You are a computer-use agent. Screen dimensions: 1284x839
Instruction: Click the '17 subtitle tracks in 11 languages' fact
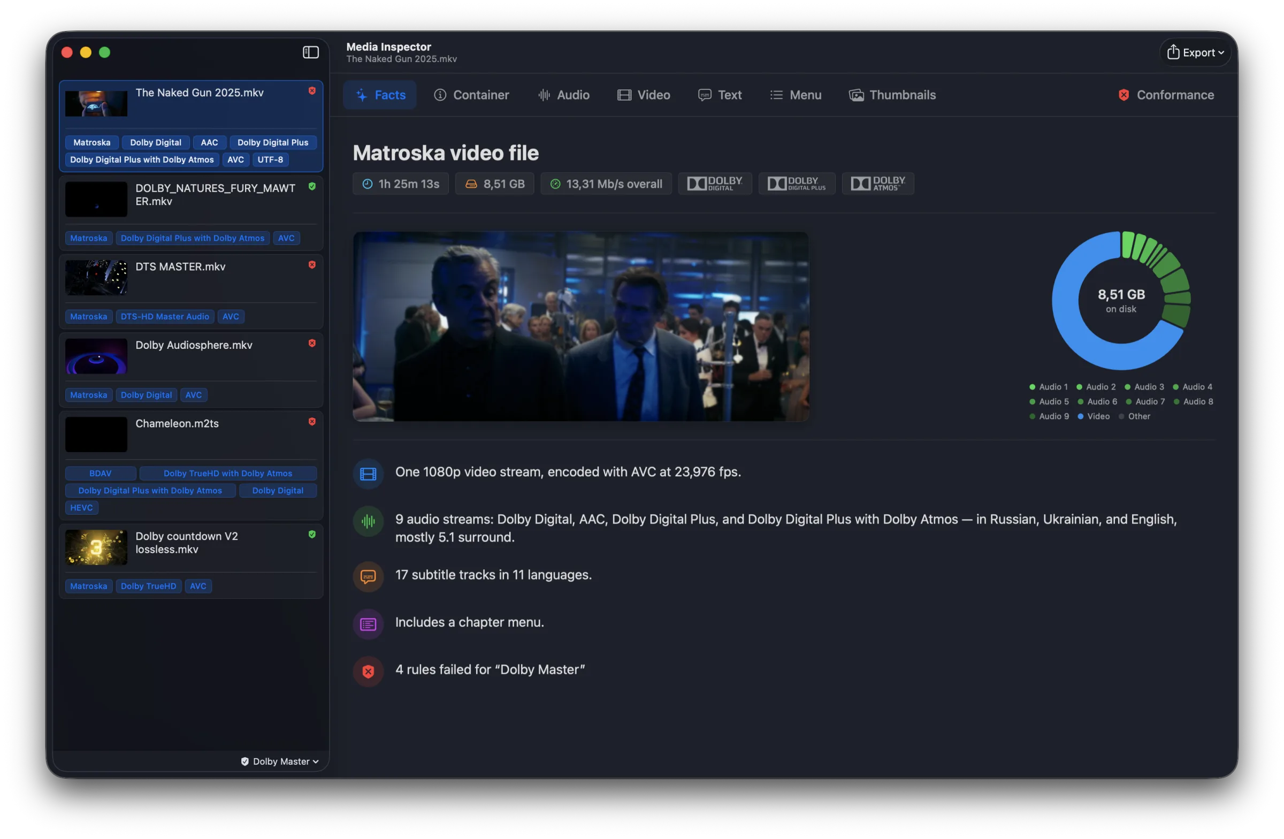coord(493,575)
